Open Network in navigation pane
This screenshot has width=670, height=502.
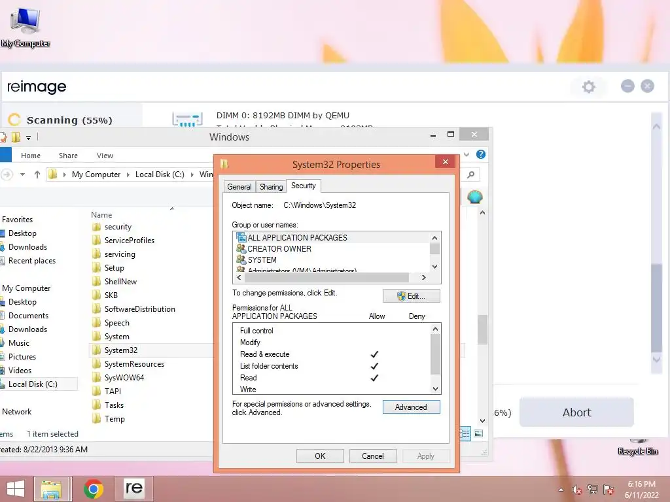[x=16, y=412]
